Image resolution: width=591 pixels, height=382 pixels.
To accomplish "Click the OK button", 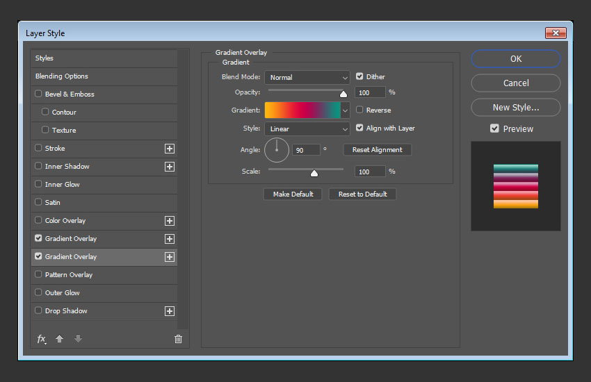I will click(x=516, y=59).
